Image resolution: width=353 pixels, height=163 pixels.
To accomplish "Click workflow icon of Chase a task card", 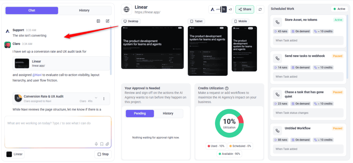I will pyautogui.click(x=278, y=95).
